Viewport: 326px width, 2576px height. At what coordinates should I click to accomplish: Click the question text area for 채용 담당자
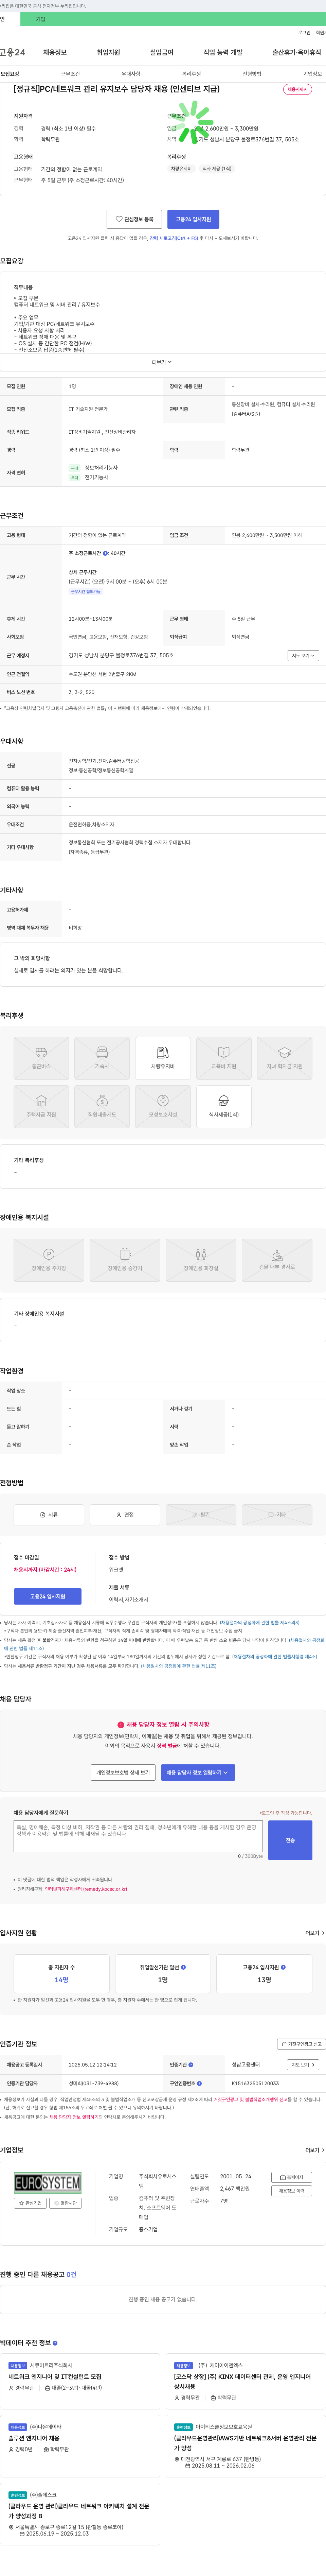point(138,1836)
